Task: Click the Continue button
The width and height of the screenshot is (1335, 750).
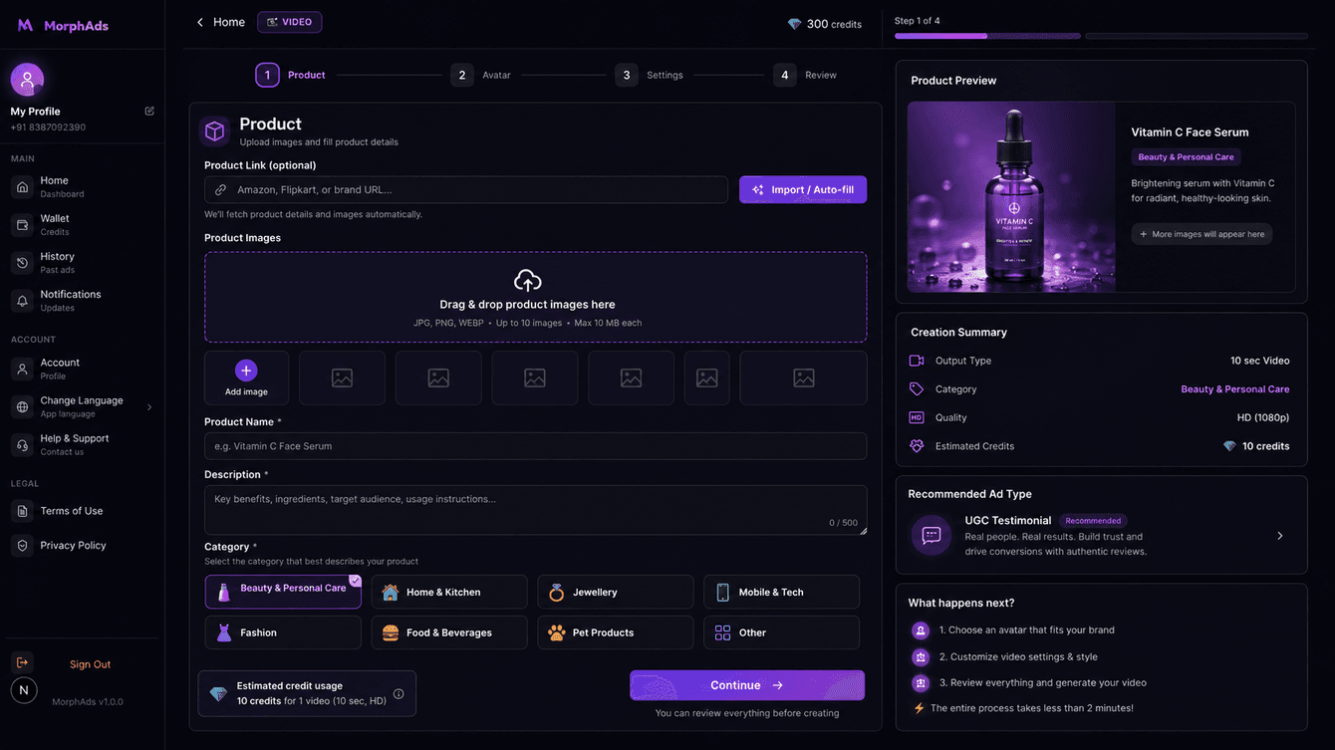Action: pyautogui.click(x=747, y=685)
